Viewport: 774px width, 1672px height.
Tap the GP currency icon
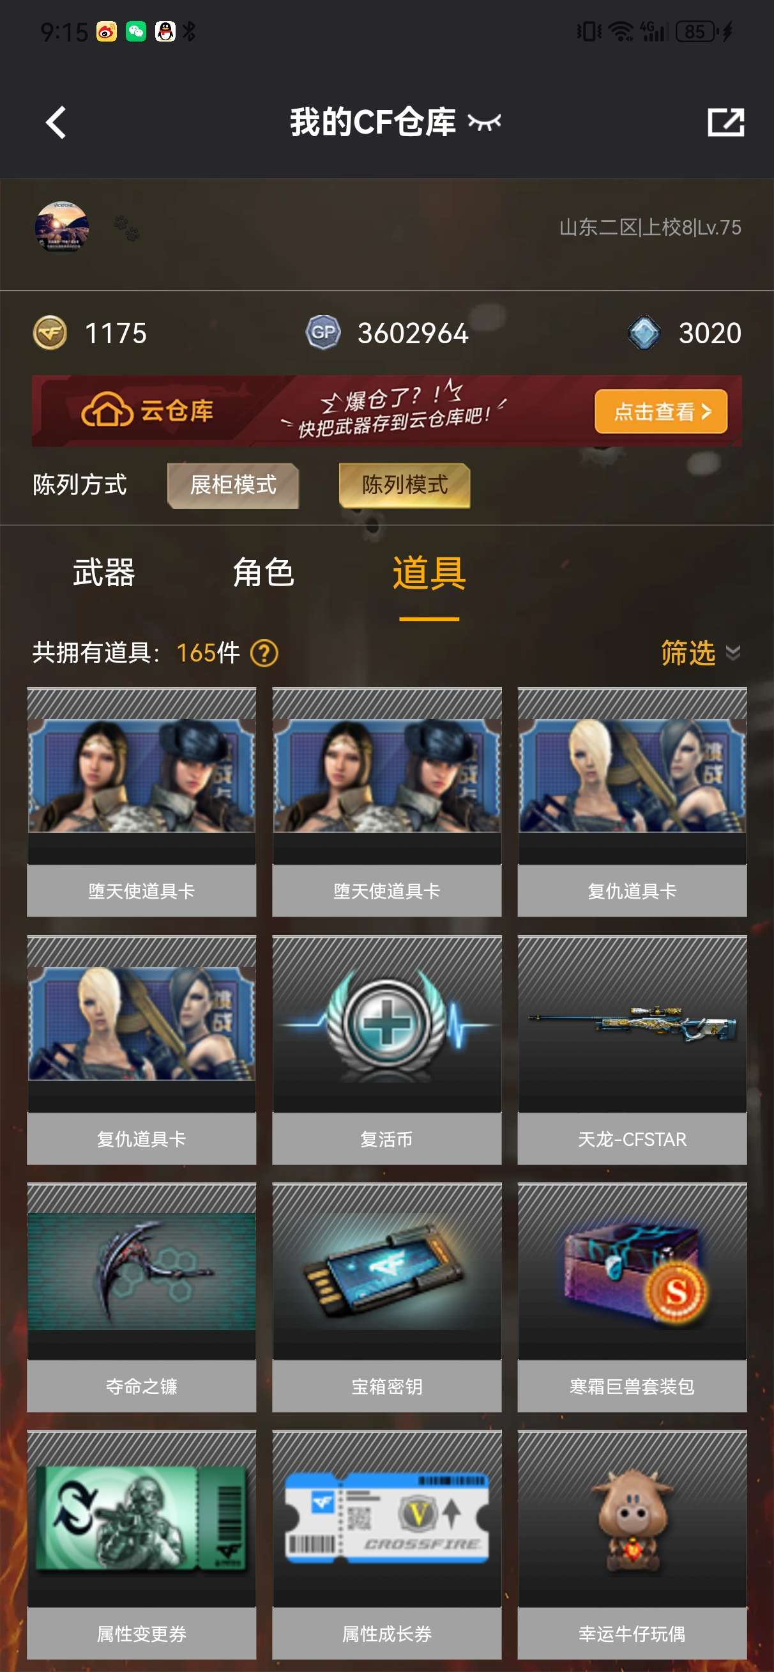(323, 333)
